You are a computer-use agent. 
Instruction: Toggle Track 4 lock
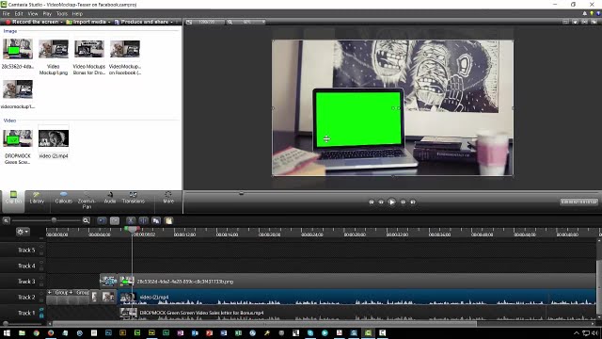click(x=41, y=268)
